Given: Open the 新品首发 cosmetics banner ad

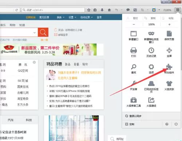Looking at the screenshot, I should click(x=52, y=50).
